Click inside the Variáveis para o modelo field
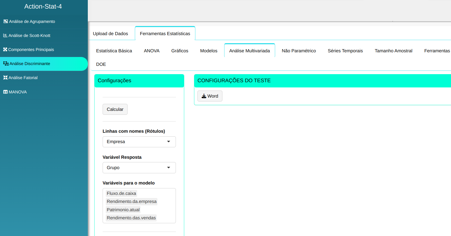Viewport: 451px width, 236px height. (x=166, y=206)
